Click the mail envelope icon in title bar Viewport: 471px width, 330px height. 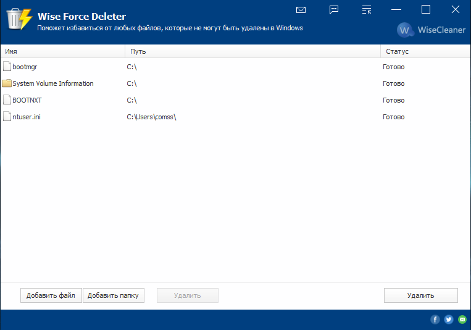click(x=301, y=10)
